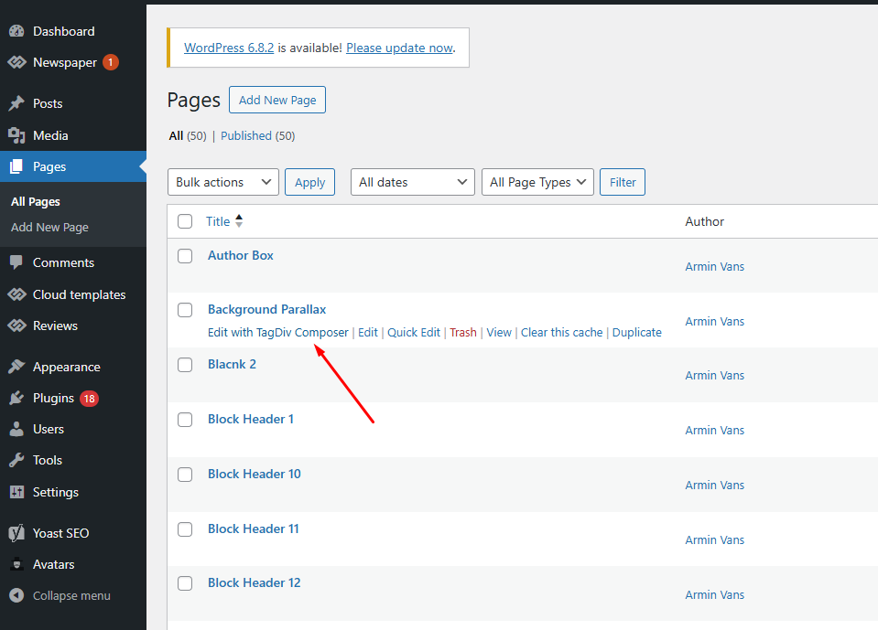Click the Cloud templates icon
Viewport: 878px width, 630px height.
[16, 294]
